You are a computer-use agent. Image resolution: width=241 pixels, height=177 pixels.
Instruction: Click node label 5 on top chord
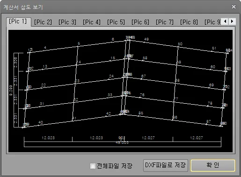coord(79,43)
